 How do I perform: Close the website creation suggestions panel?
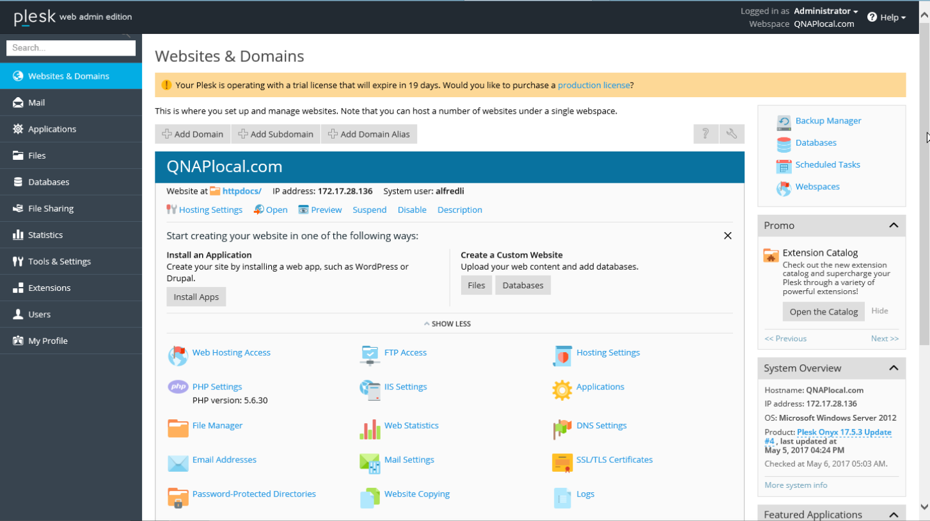click(727, 236)
